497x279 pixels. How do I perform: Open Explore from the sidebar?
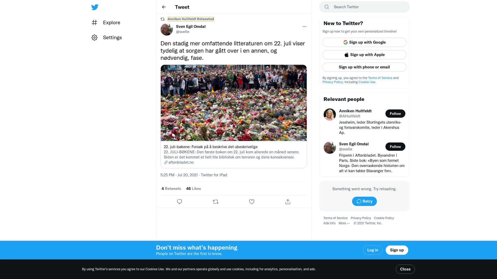(x=106, y=22)
